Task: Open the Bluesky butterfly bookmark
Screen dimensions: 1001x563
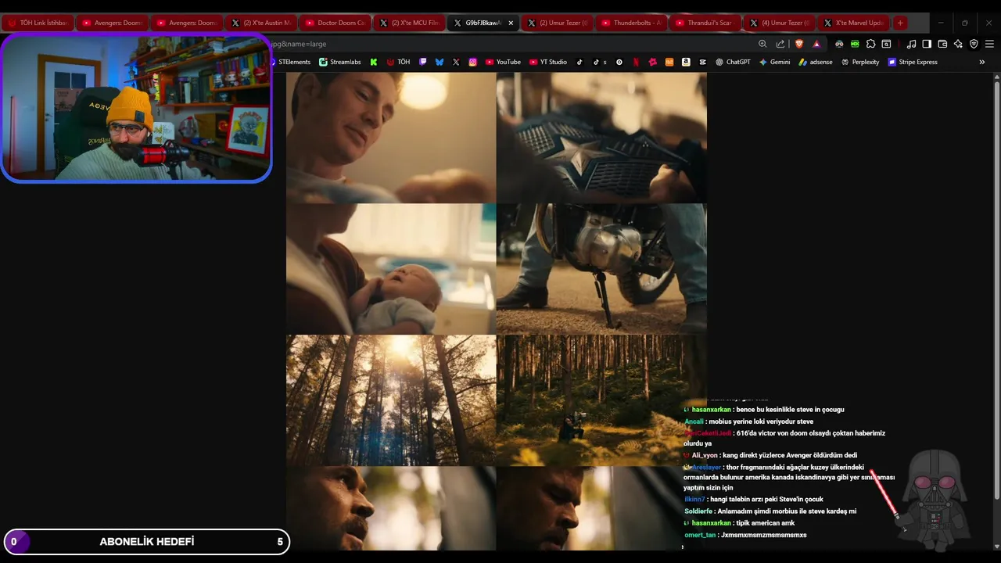Action: [x=440, y=62]
